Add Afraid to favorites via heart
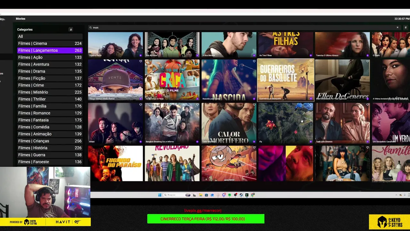Image resolution: width=410 pixels, height=231 pixels. click(140, 105)
